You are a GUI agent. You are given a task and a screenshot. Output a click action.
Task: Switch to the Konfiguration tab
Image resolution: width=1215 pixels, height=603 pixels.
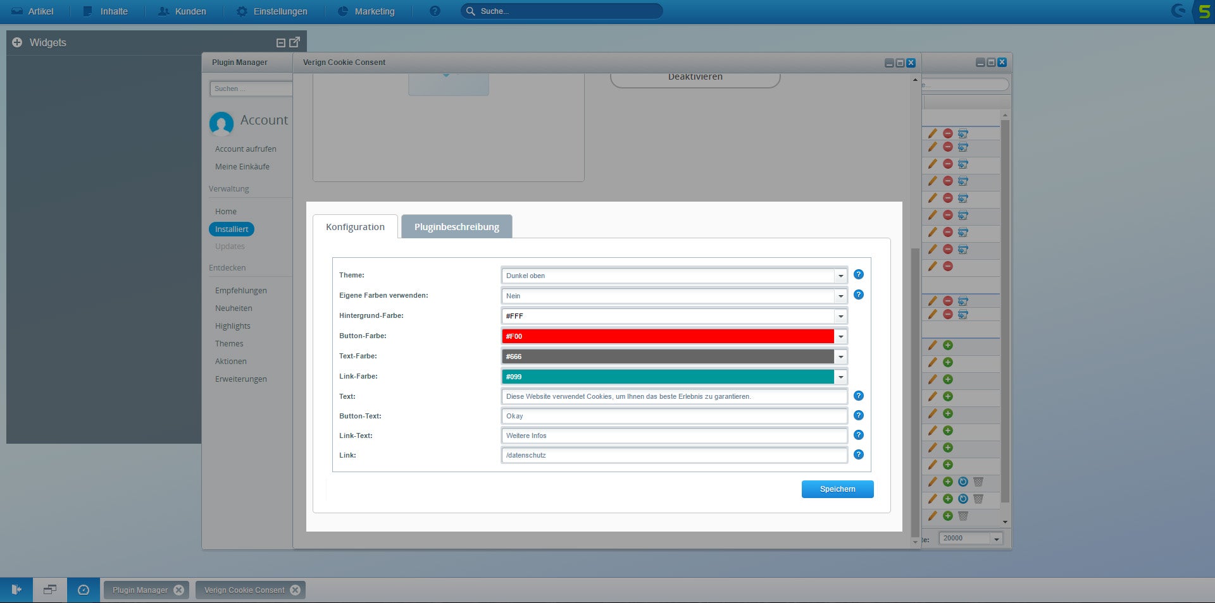(x=355, y=227)
